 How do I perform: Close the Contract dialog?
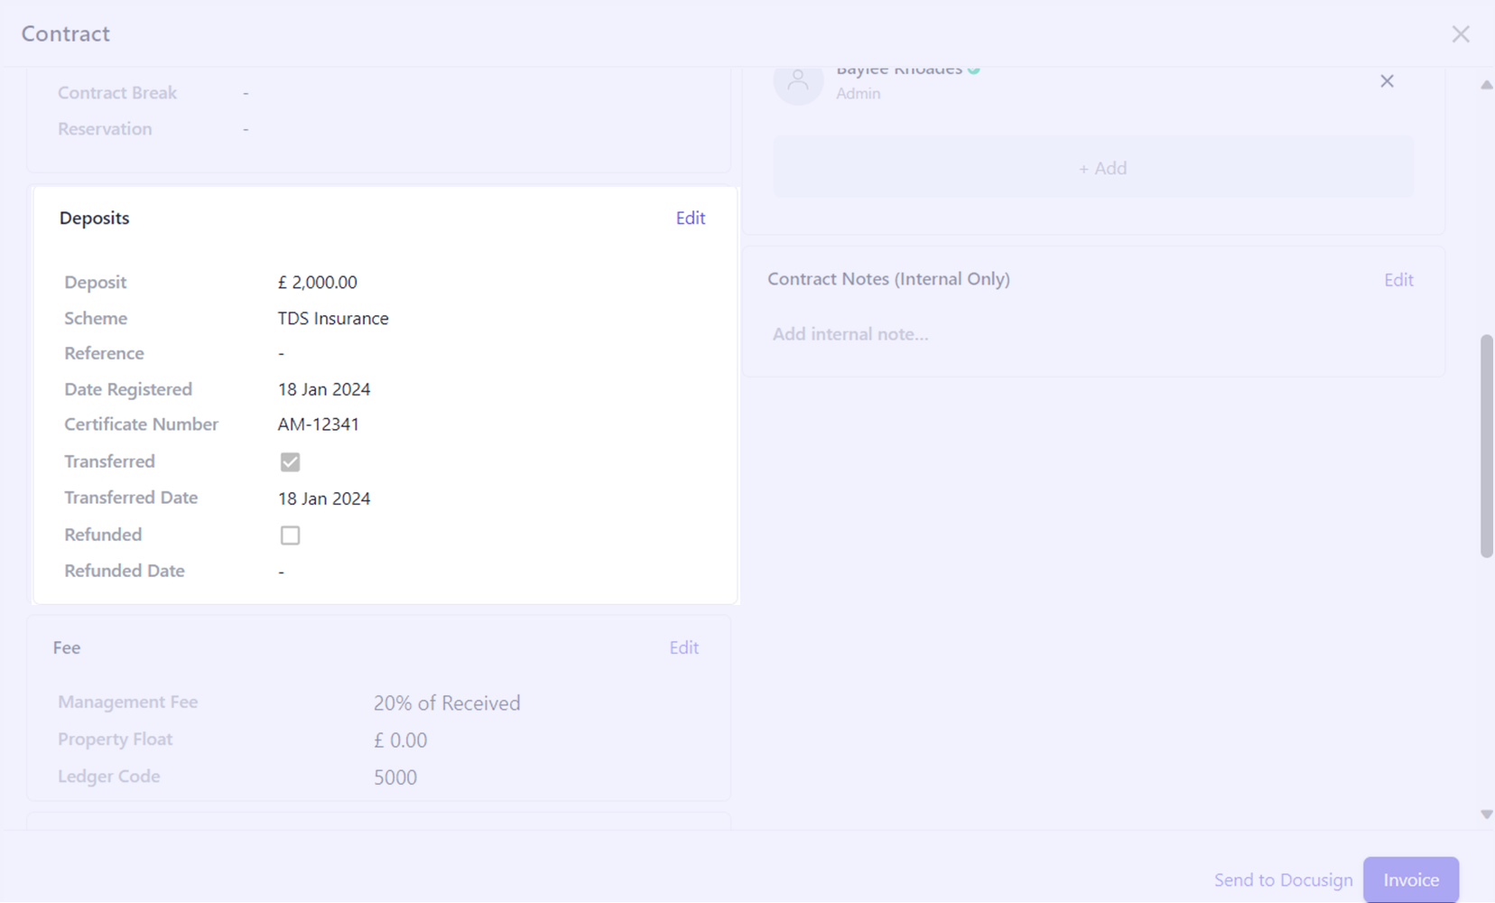[x=1460, y=34]
